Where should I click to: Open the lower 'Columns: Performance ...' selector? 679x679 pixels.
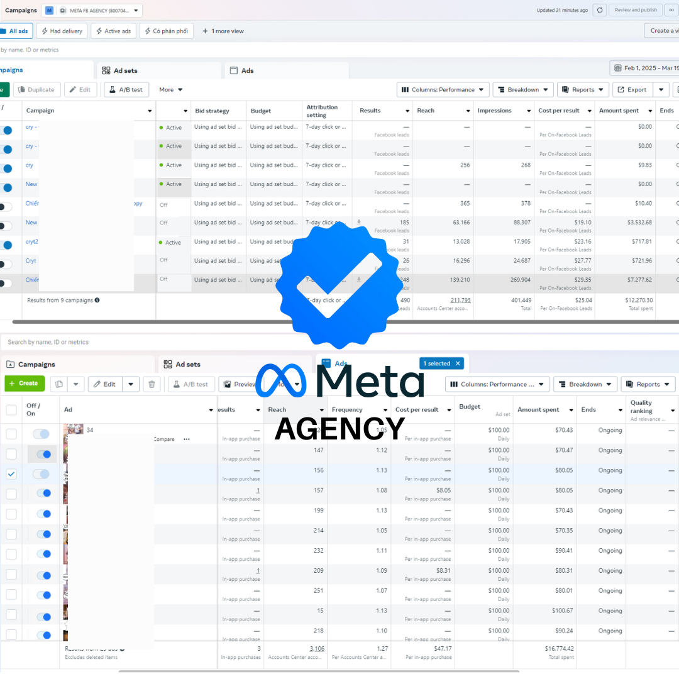click(x=497, y=384)
